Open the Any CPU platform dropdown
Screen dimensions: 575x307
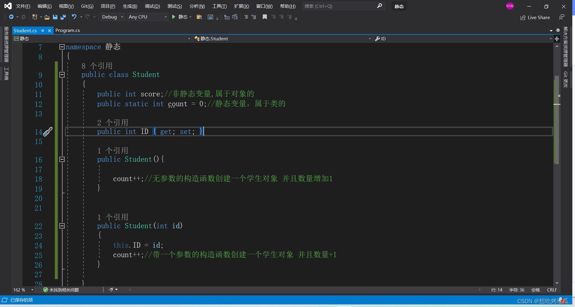click(148, 17)
